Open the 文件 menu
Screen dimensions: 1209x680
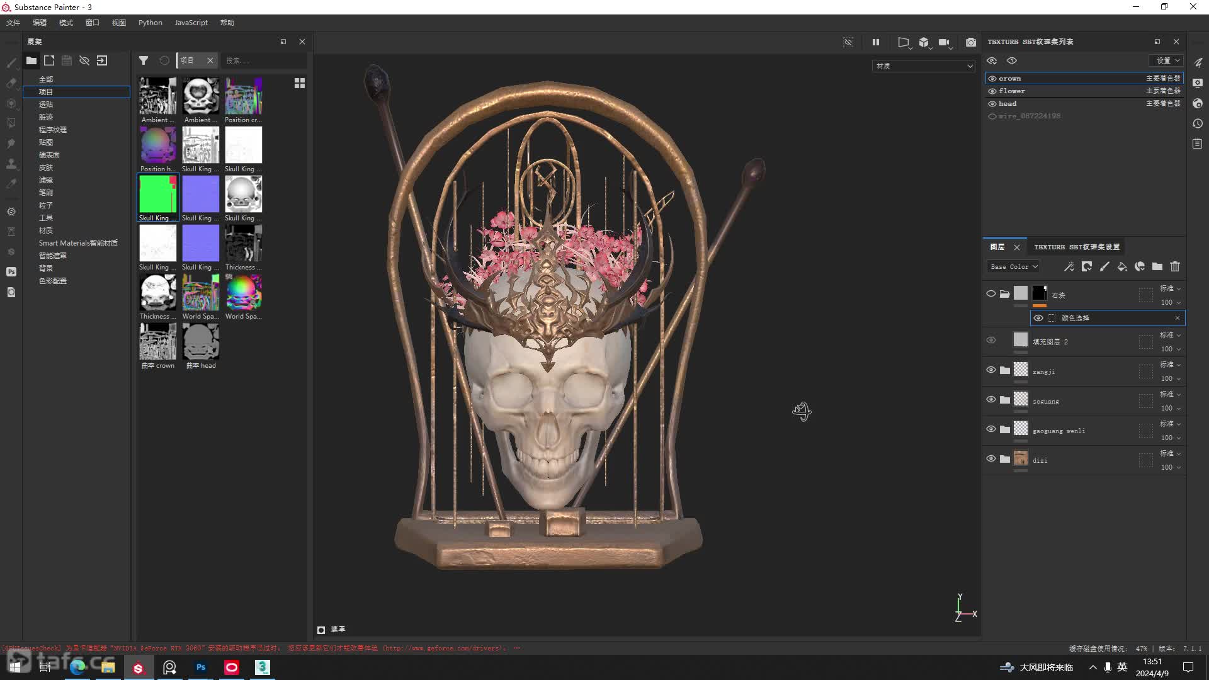point(13,23)
